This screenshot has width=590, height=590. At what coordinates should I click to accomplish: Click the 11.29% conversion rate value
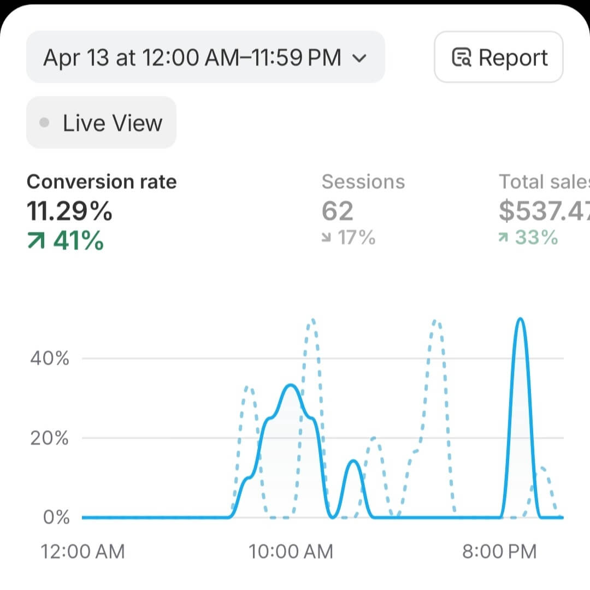click(69, 211)
